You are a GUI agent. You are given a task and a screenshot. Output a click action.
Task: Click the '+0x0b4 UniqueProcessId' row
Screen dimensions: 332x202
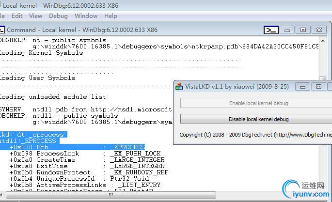[x=79, y=179]
